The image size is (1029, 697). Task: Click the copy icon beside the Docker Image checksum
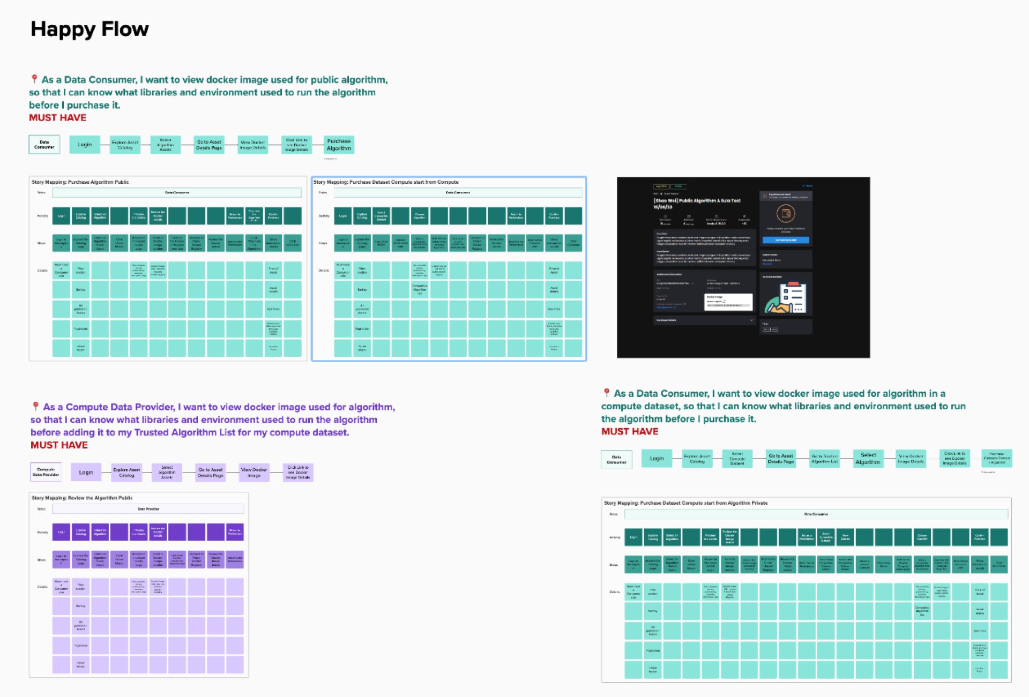coord(724,302)
